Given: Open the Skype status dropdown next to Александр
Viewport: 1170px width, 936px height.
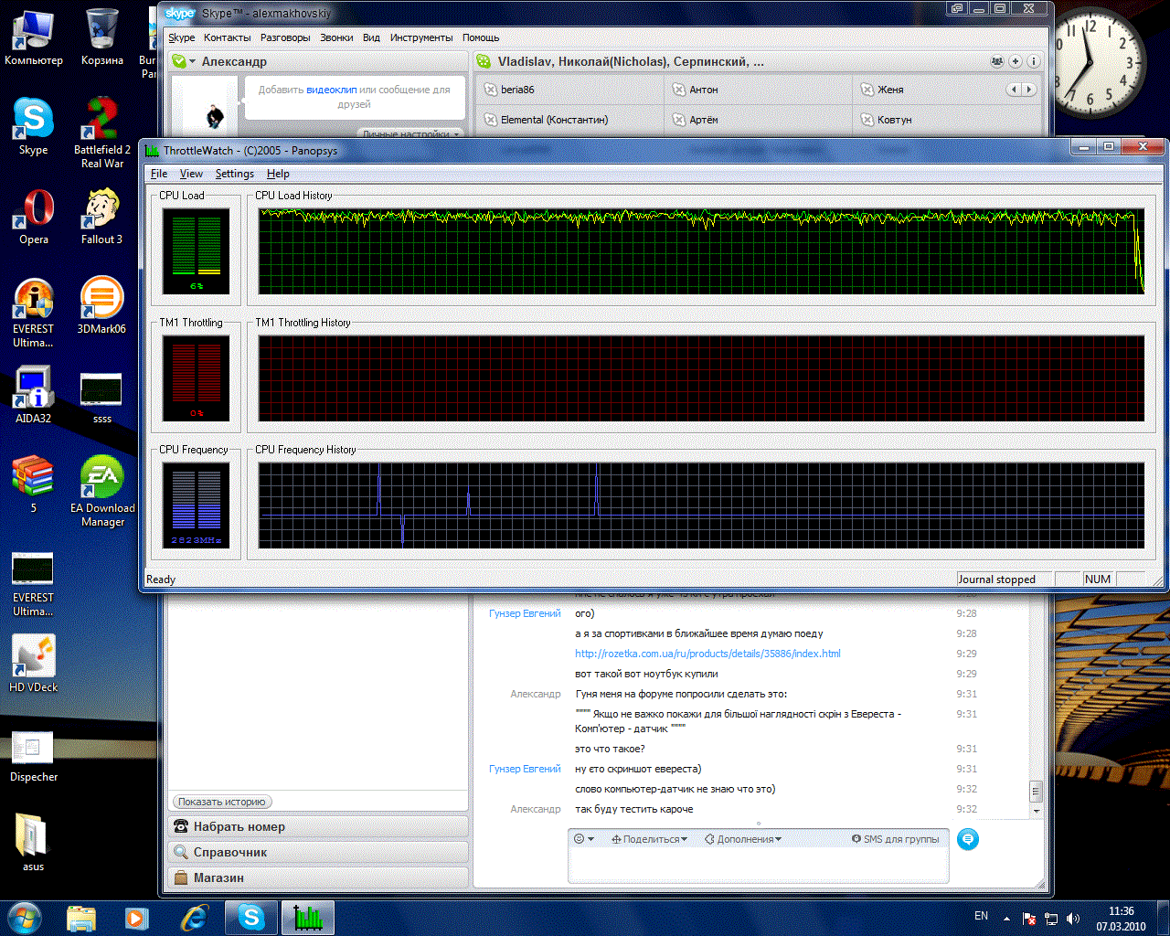Looking at the screenshot, I should click(x=184, y=61).
